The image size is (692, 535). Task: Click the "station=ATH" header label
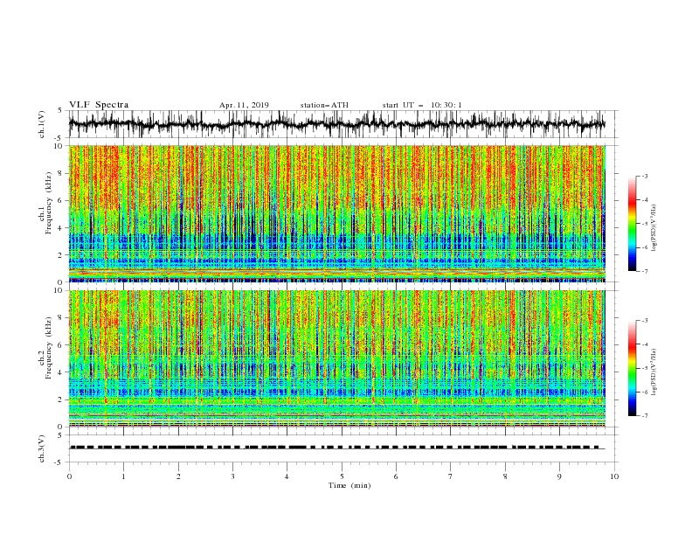click(324, 105)
